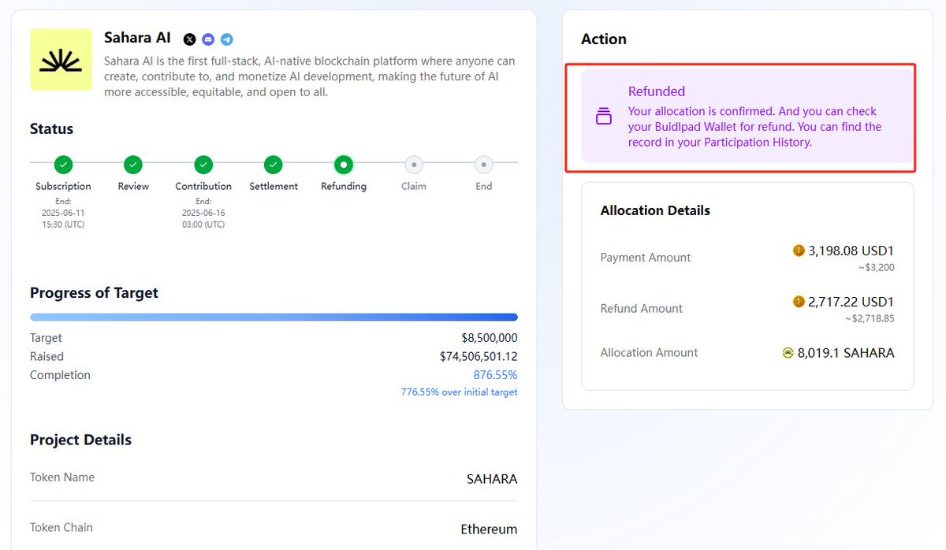Click the blue Progress of Target bar
The width and height of the screenshot is (946, 550).
[x=274, y=317]
